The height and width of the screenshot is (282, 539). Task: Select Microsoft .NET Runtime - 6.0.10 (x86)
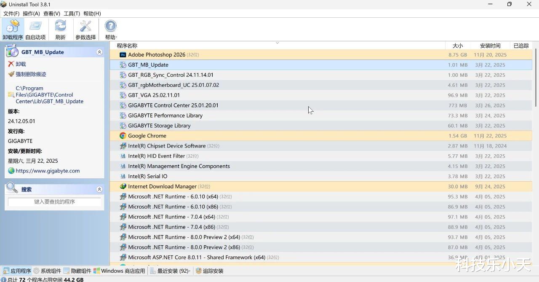[x=321, y=207]
